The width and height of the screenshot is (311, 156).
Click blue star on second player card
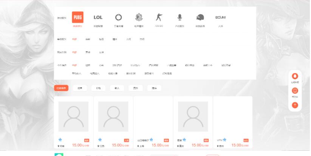(100, 139)
